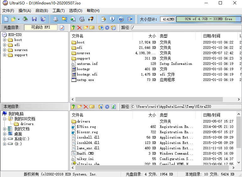Image resolution: width=242 pixels, height=177 pixels.
Task: Click the Mount to virtual drive icon
Action: click(x=82, y=19)
